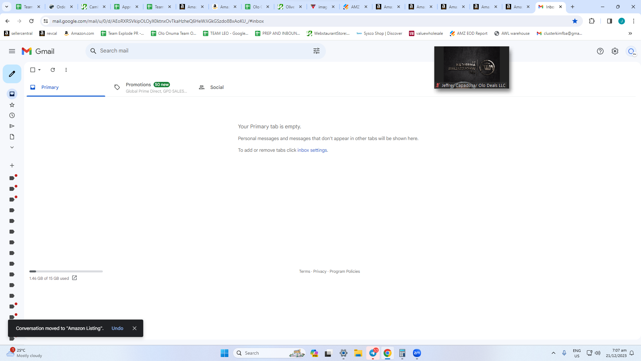Dismiss the conversation moved notification

point(135,328)
